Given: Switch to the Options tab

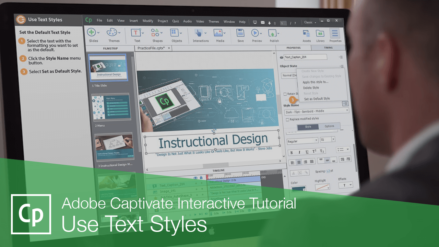Looking at the screenshot, I should pyautogui.click(x=330, y=126).
